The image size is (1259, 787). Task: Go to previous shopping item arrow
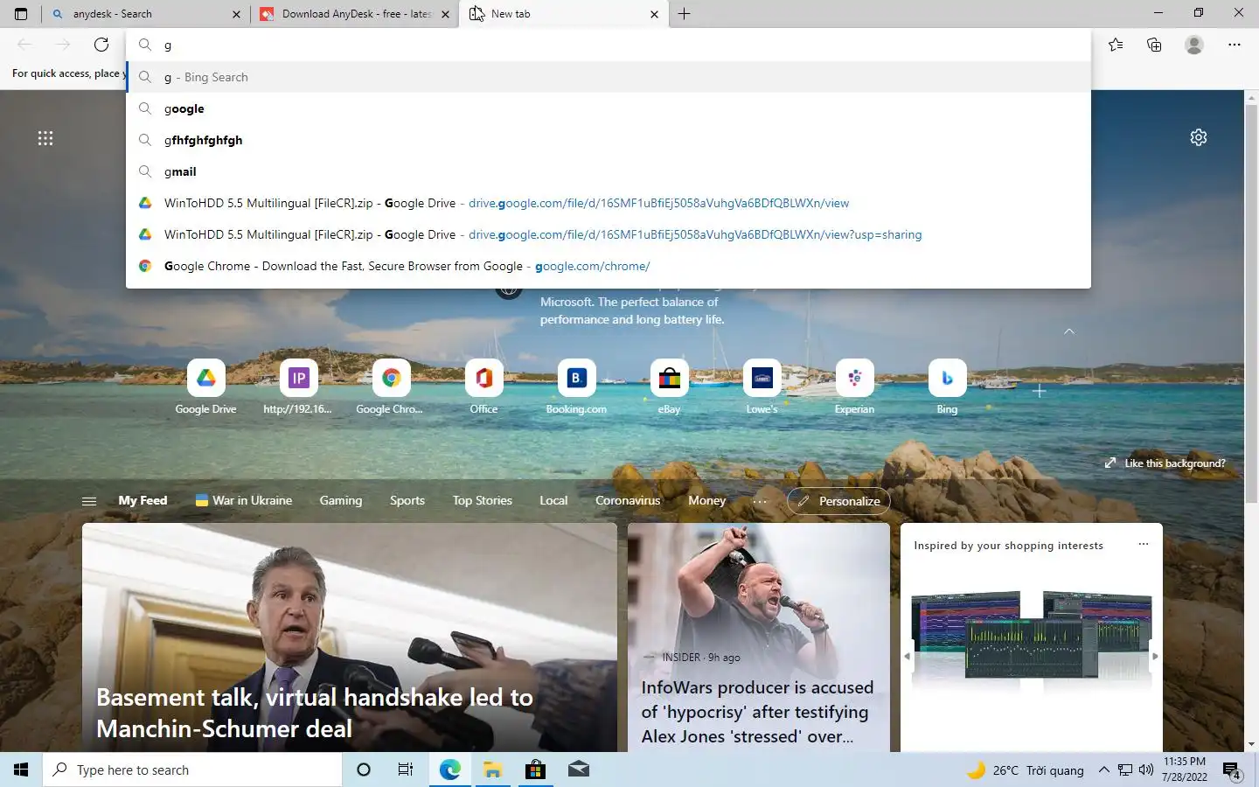point(907,656)
